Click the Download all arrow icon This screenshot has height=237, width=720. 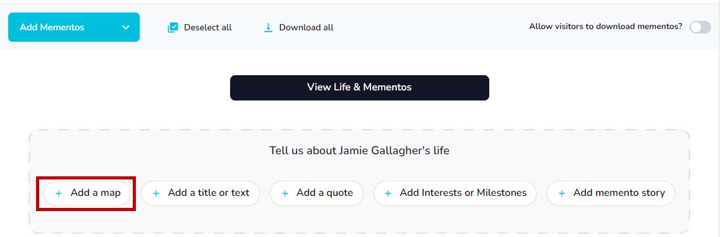pyautogui.click(x=268, y=28)
